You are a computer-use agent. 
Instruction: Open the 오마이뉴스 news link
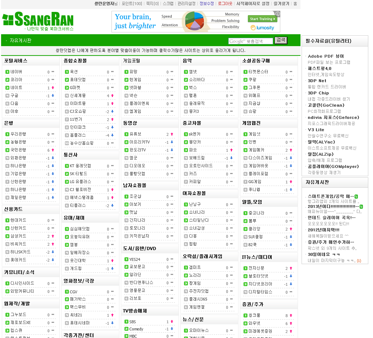point(199,330)
